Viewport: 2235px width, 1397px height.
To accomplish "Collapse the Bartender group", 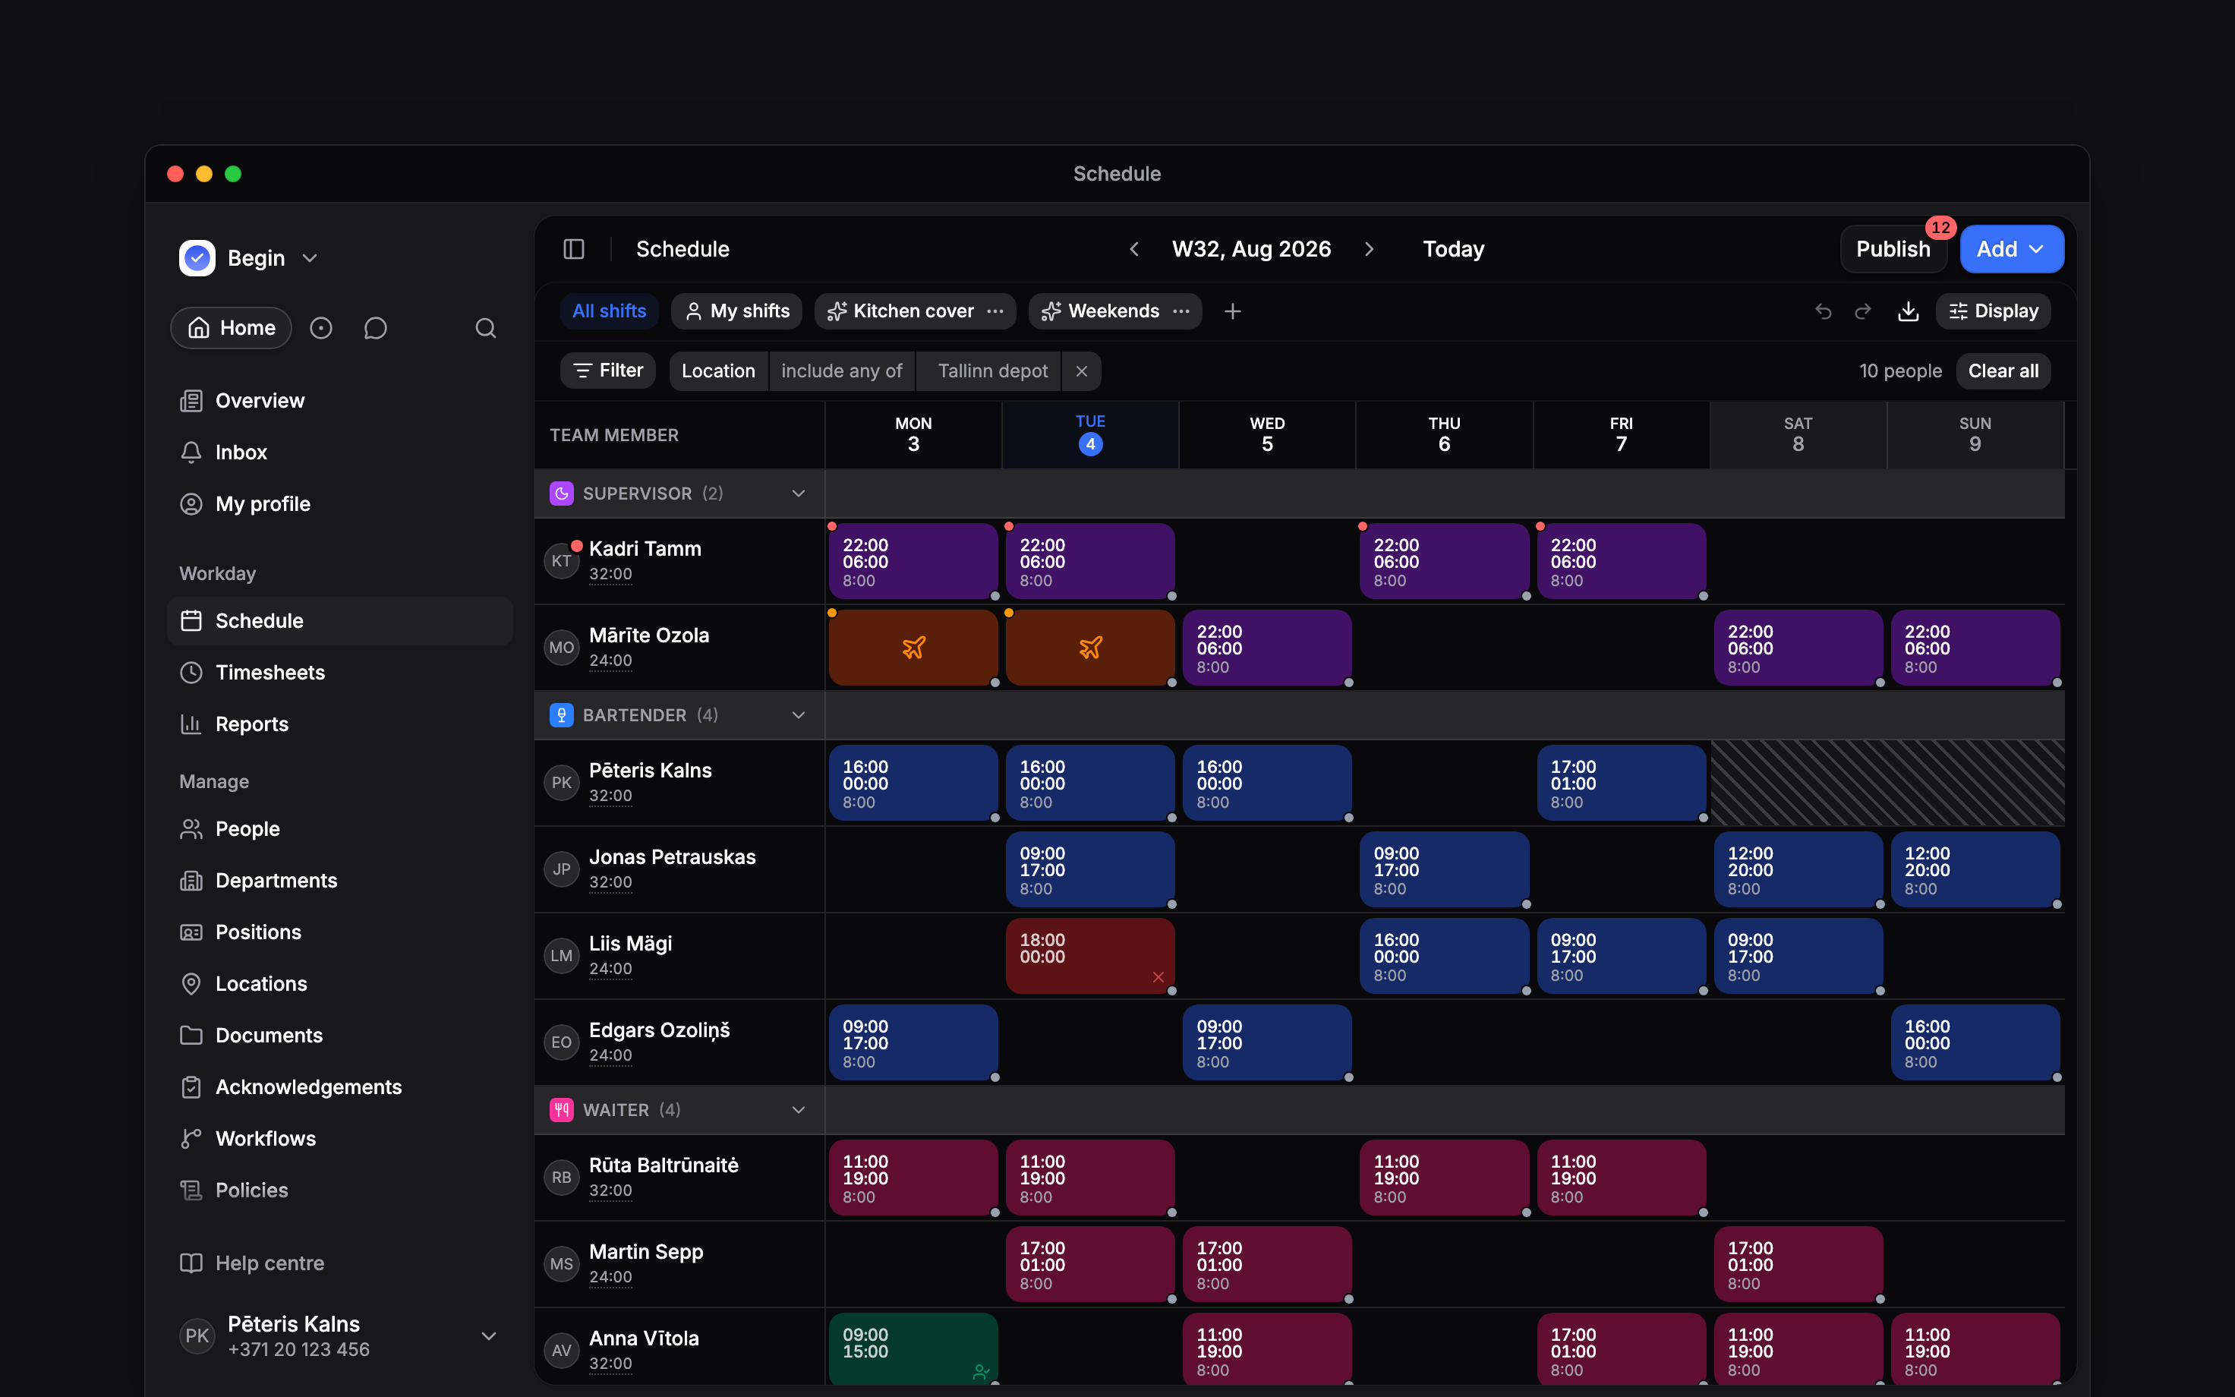I will pyautogui.click(x=799, y=715).
